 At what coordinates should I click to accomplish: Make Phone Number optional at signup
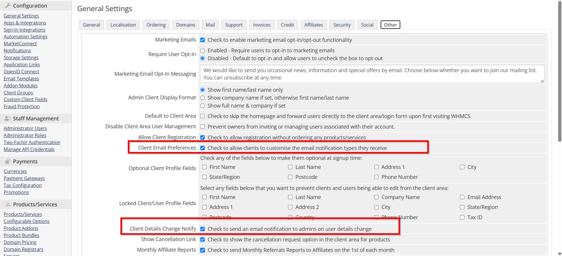tap(377, 177)
